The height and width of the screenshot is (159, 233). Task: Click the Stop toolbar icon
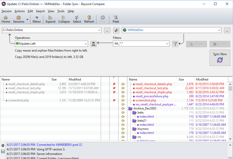102,19
